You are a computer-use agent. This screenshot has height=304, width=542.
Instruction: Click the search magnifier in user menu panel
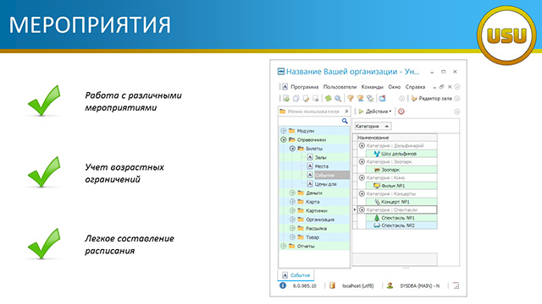pos(345,121)
